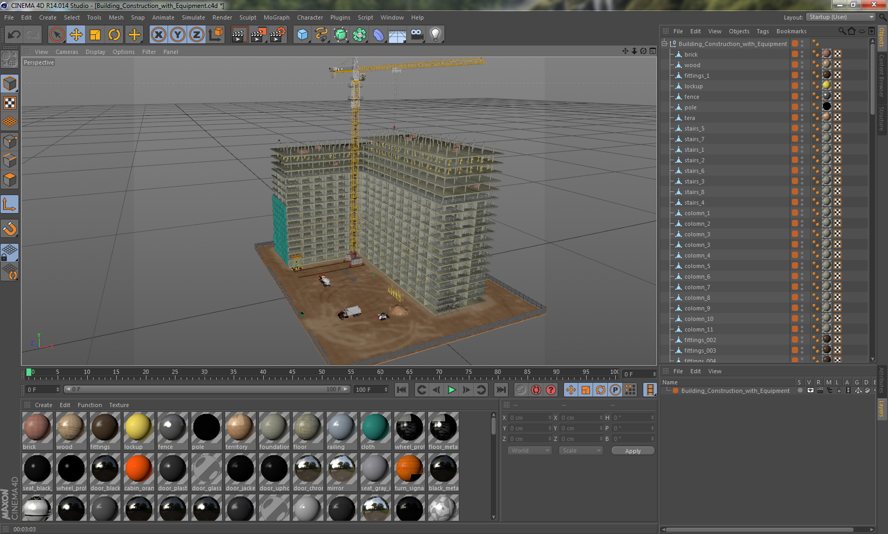This screenshot has width=888, height=534.
Task: Open the Mesh menu
Action: tap(116, 17)
